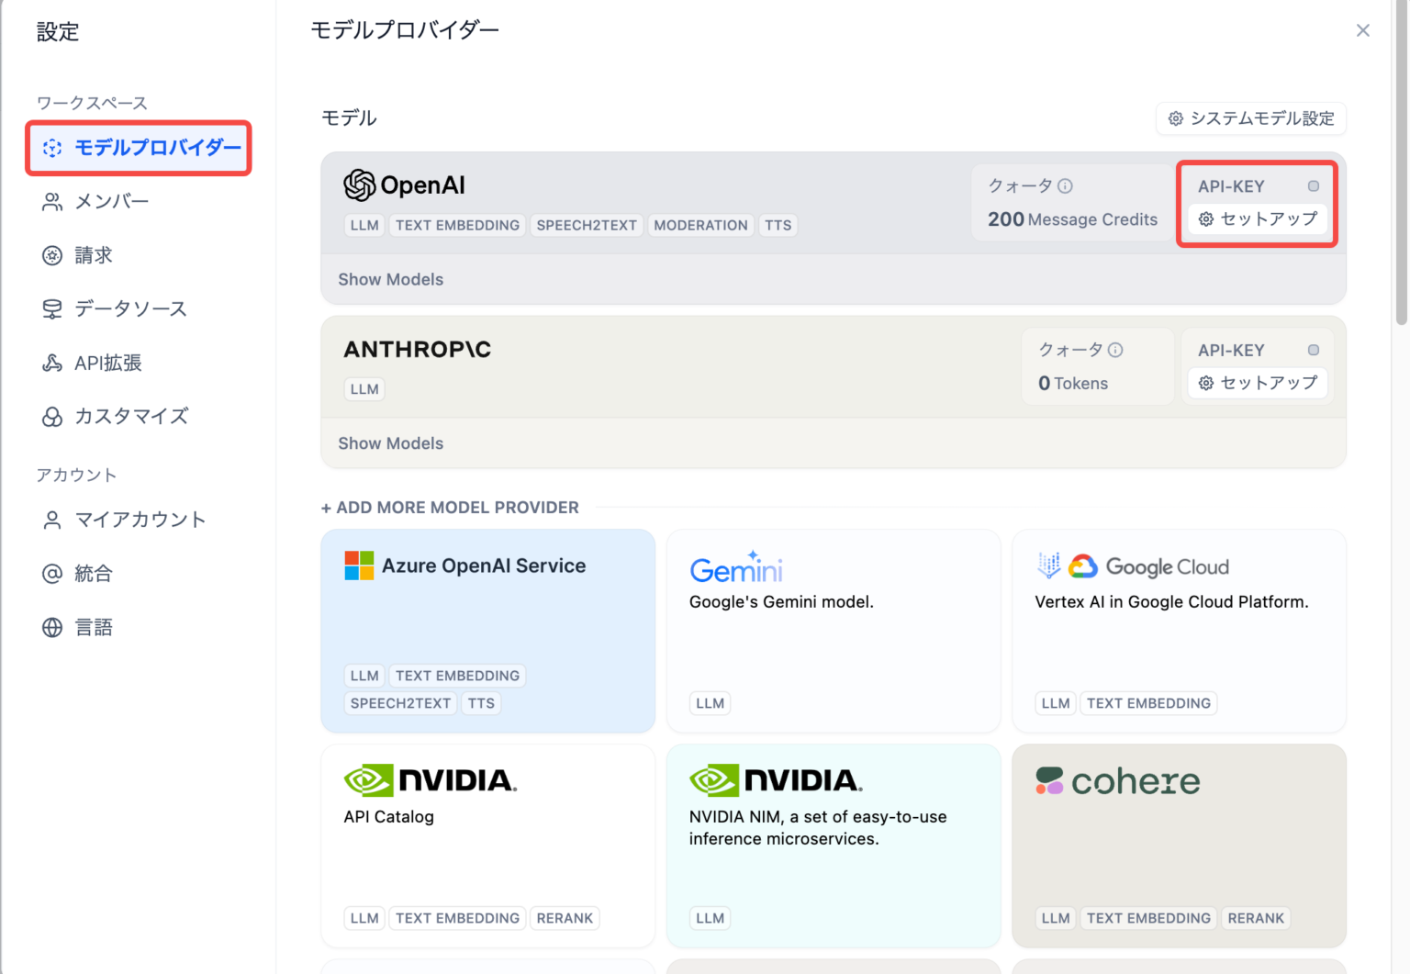Select the cohere provider logo
The image size is (1410, 974).
(1049, 779)
